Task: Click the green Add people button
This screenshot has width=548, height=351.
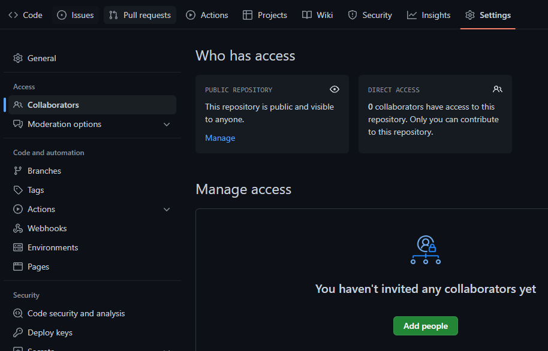Action: (425, 326)
